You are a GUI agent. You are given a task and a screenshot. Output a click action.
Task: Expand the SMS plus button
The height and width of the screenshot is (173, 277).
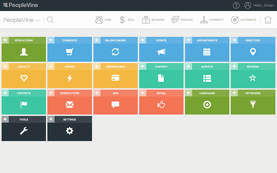click(97, 93)
